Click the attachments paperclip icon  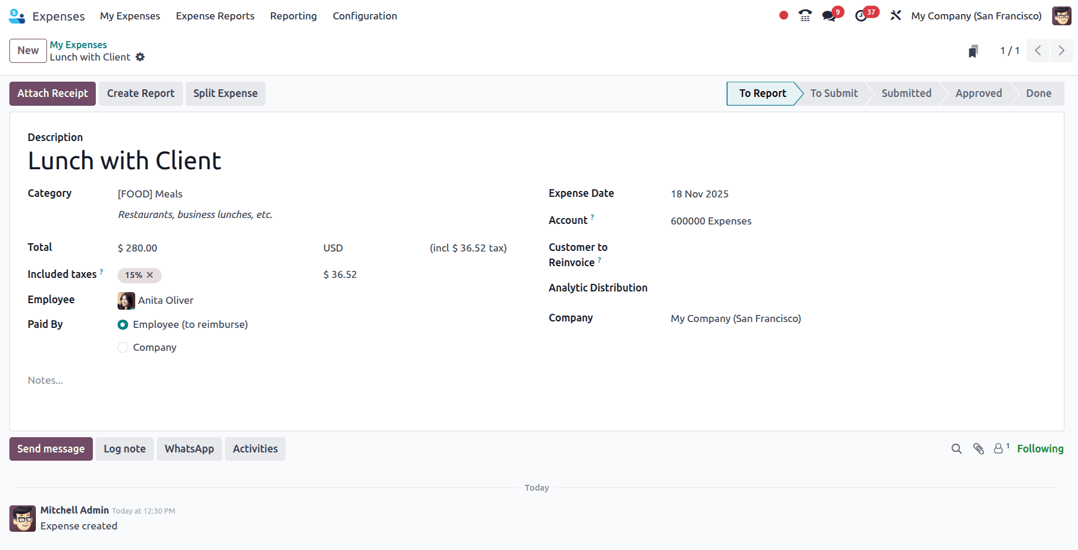[979, 448]
